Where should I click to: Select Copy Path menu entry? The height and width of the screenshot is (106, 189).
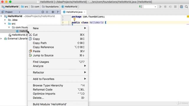point(58,43)
